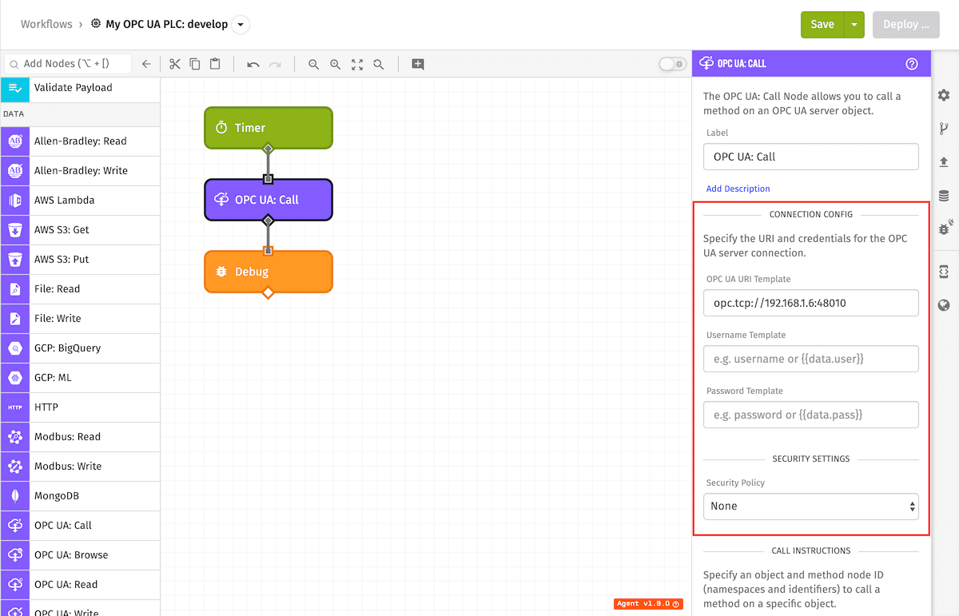
Task: Select AWS Lambda node in palette
Action: pyautogui.click(x=80, y=201)
